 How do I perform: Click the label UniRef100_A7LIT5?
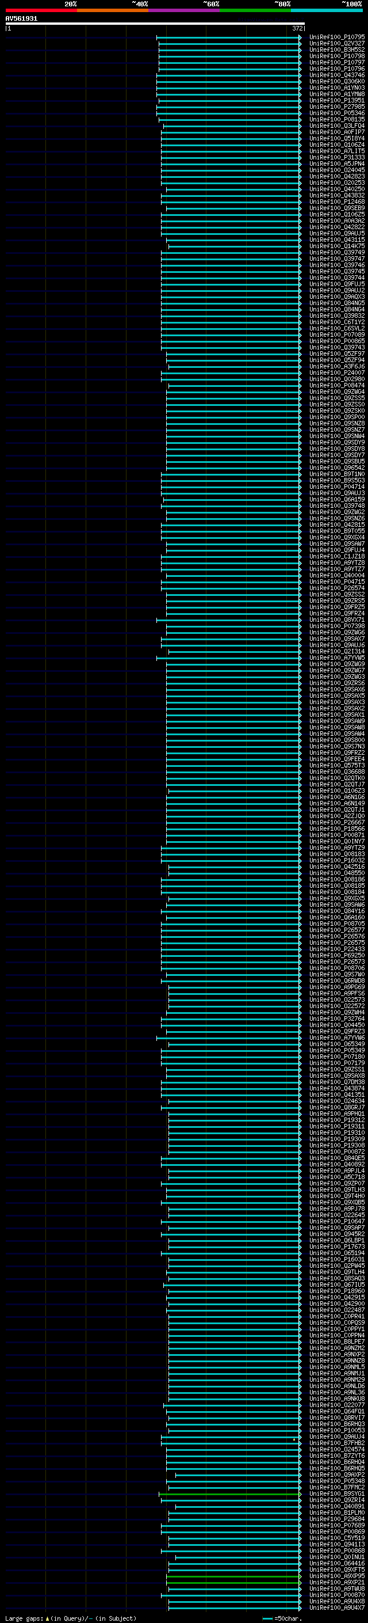tap(336, 151)
